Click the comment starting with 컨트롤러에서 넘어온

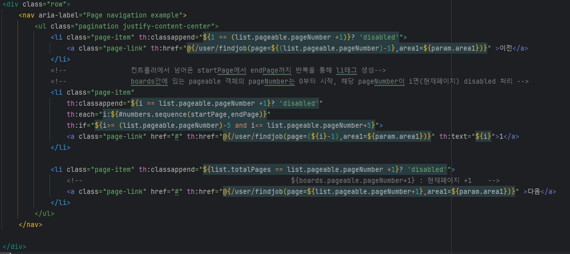[x=258, y=70]
